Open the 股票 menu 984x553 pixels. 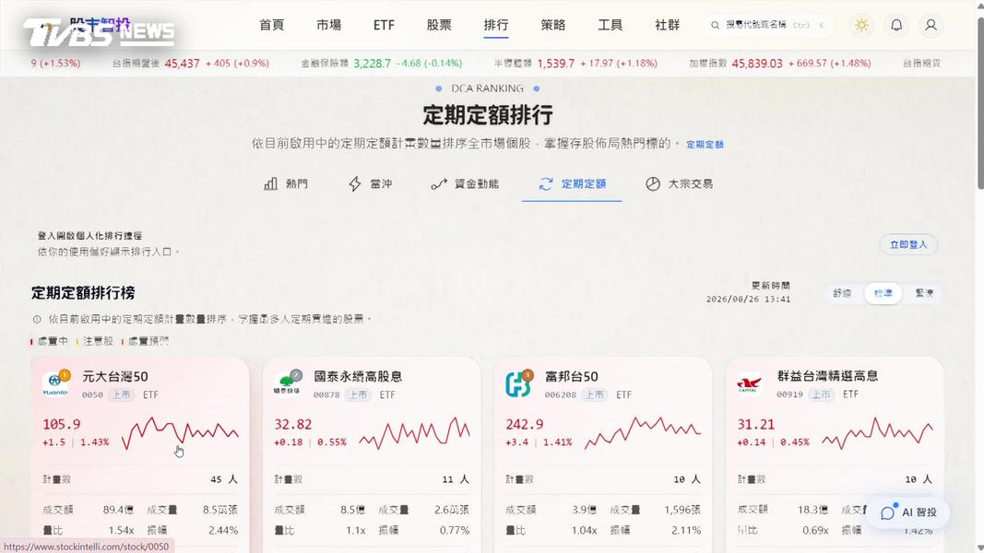(439, 25)
